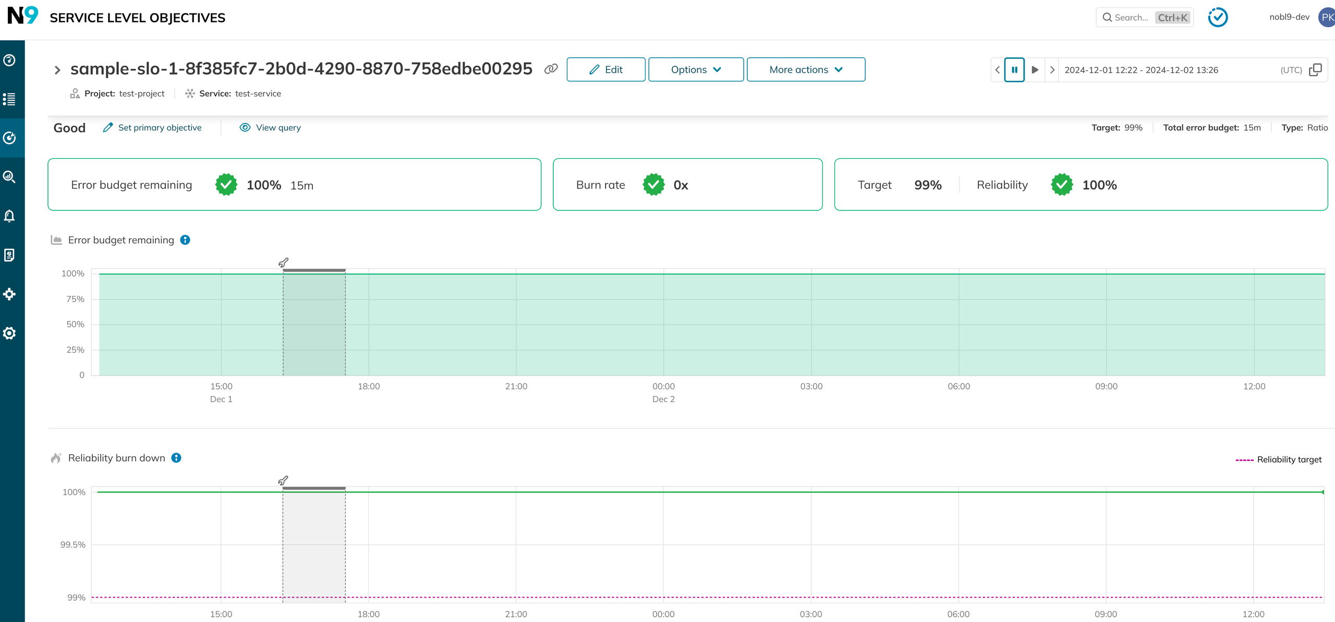Image resolution: width=1335 pixels, height=622 pixels.
Task: Click the service icon beside Service label
Action: point(190,94)
